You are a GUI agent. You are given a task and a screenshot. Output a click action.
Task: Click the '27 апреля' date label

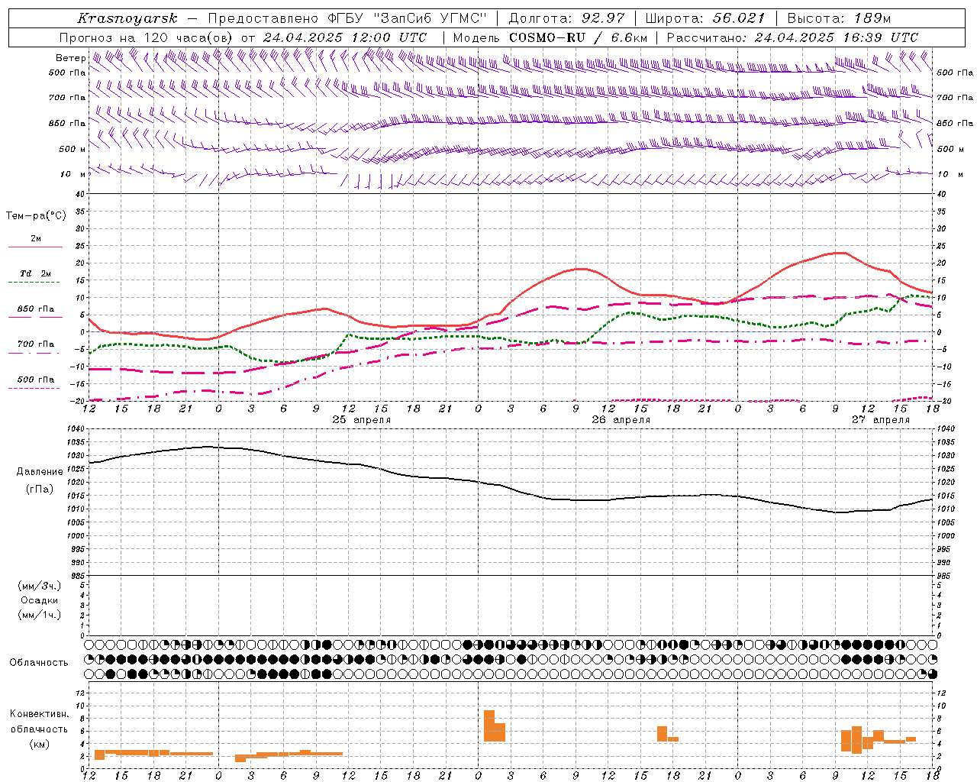click(x=880, y=420)
